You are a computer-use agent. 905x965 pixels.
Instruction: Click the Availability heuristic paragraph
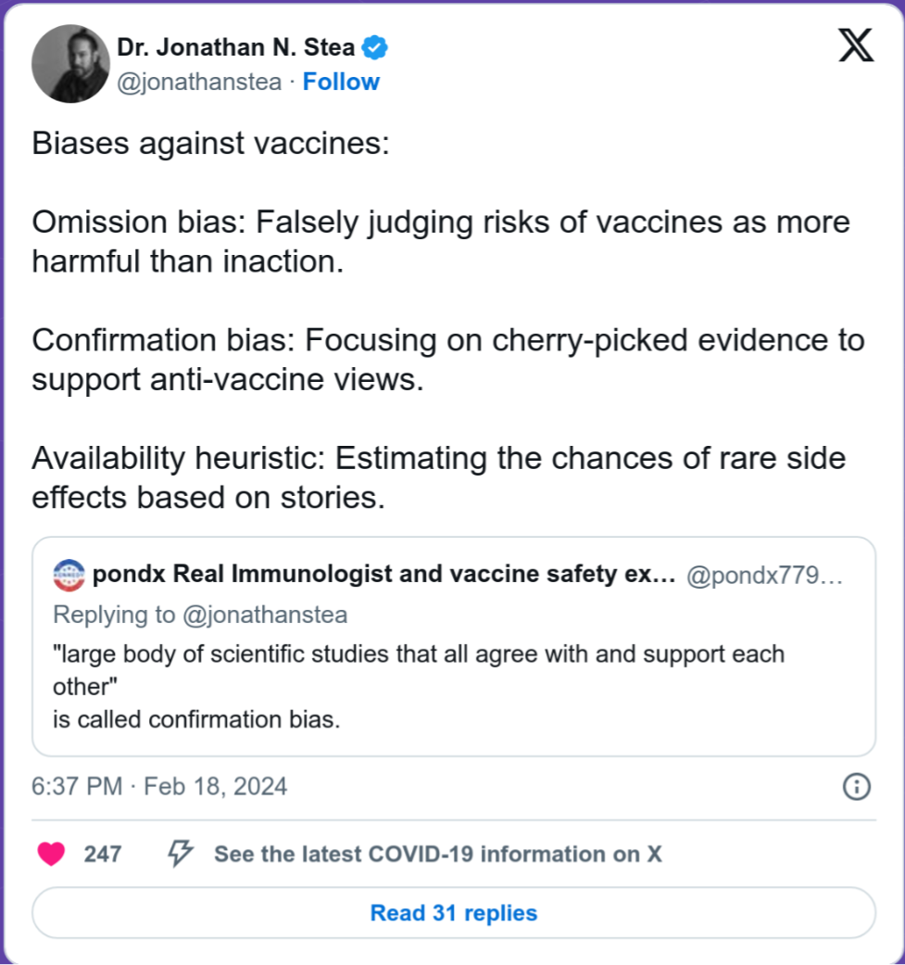[x=439, y=477]
